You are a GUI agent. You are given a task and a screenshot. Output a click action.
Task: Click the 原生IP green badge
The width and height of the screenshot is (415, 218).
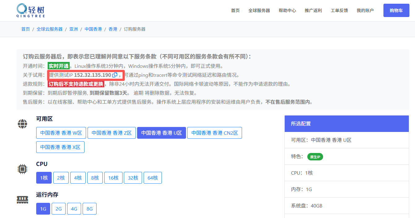(315, 157)
